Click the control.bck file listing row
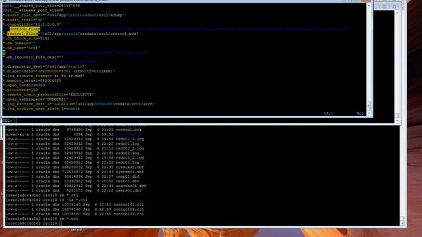The image size is (422, 237). pyautogui.click(x=74, y=130)
